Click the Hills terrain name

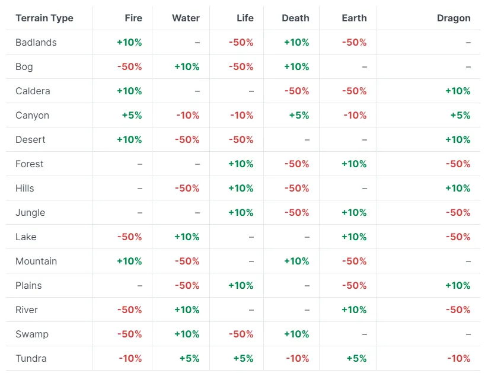click(x=25, y=188)
